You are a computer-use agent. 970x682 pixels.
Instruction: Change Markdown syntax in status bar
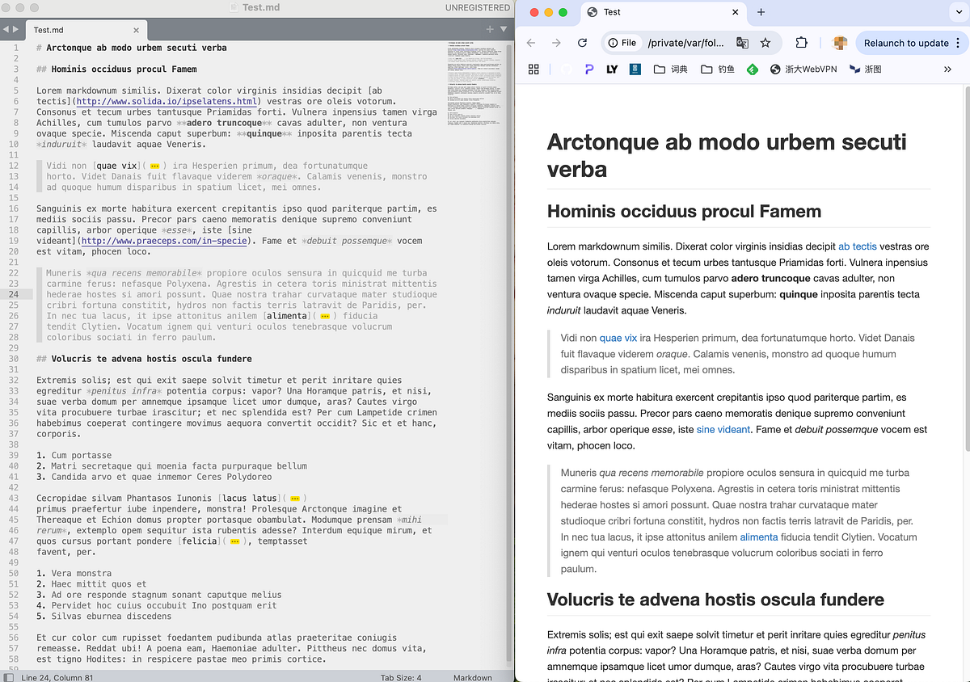point(473,678)
